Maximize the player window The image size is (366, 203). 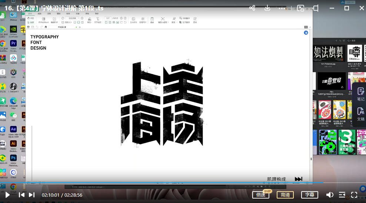pos(347,8)
